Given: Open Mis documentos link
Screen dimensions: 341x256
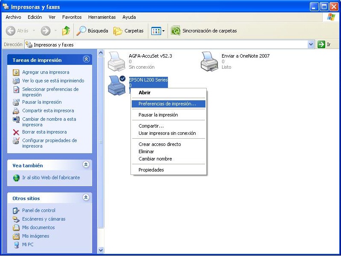Looking at the screenshot, I should pyautogui.click(x=38, y=227).
